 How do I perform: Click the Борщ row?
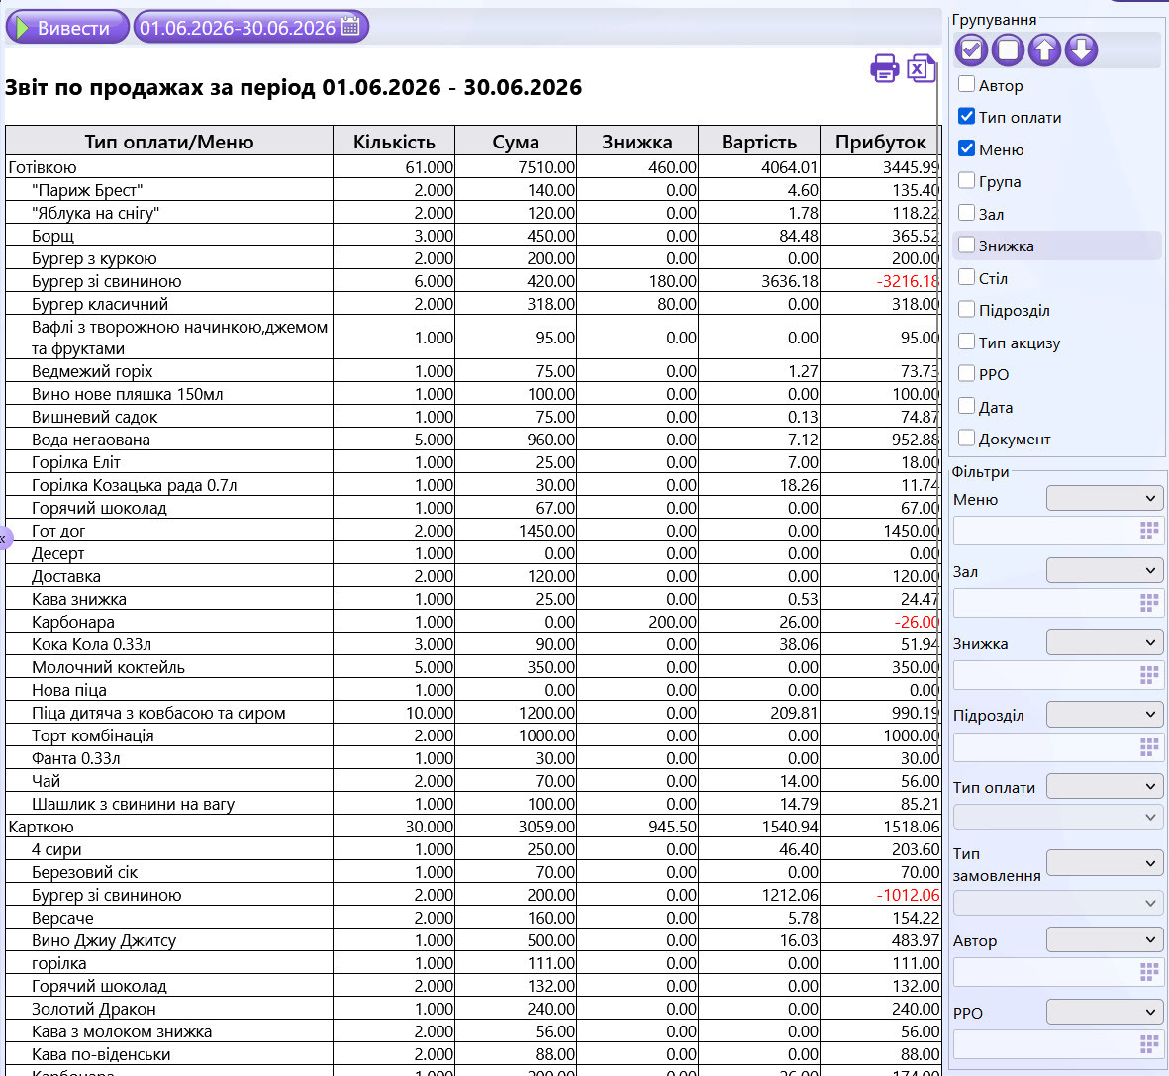tap(473, 236)
